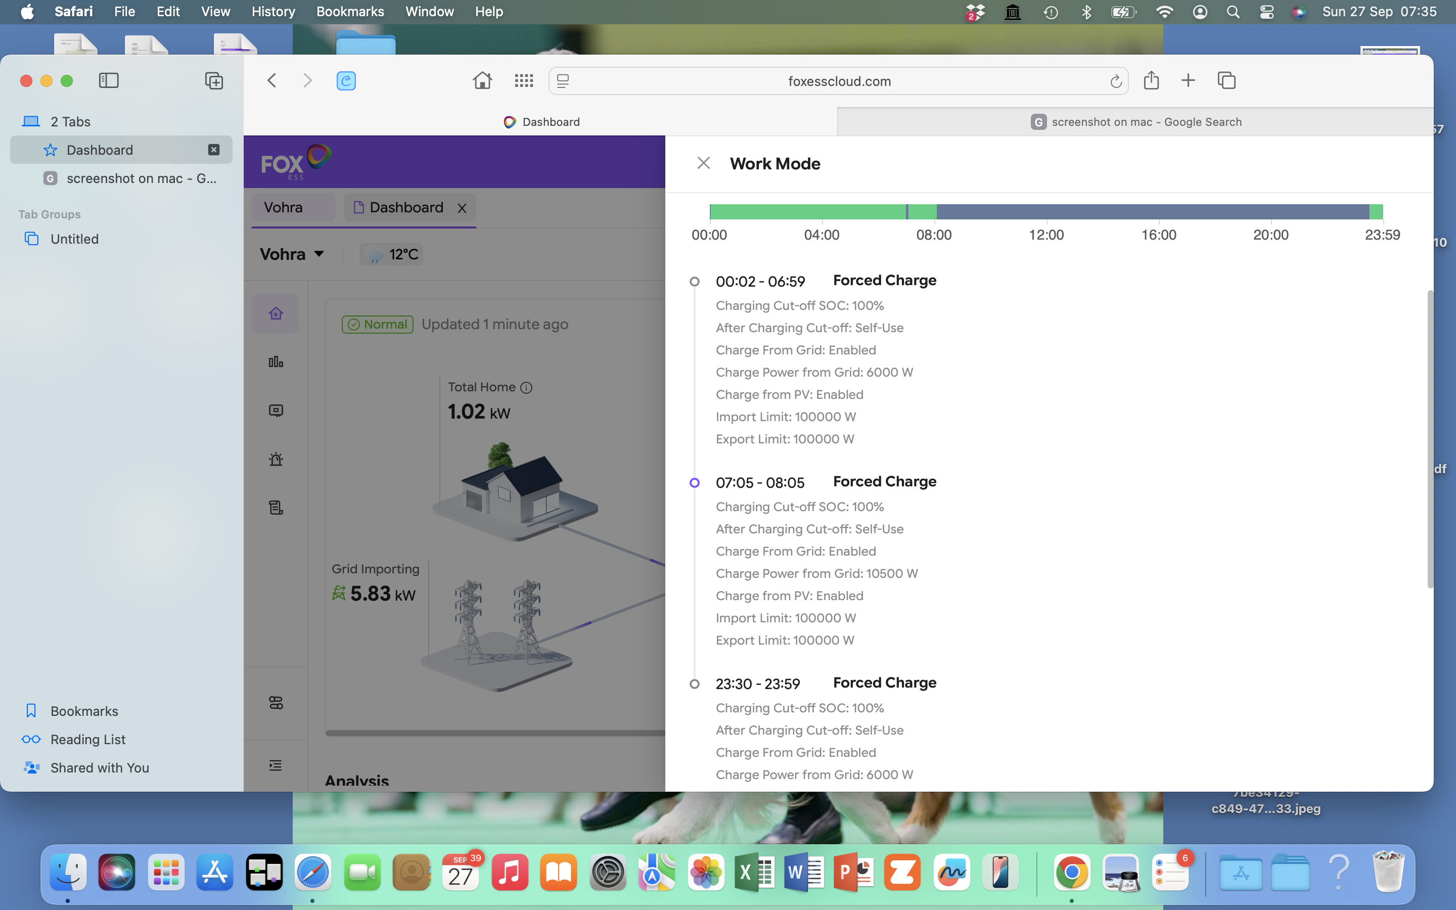Screen dimensions: 1456x910
Task: Show Safari tab overview
Action: click(x=1226, y=81)
